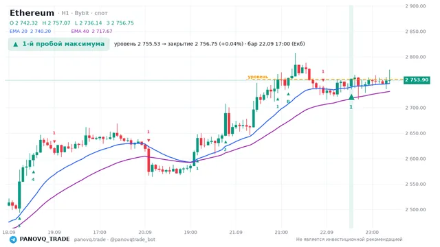Click the red down-triangle marker near 20.09
440x247 pixels.
pyautogui.click(x=148, y=140)
